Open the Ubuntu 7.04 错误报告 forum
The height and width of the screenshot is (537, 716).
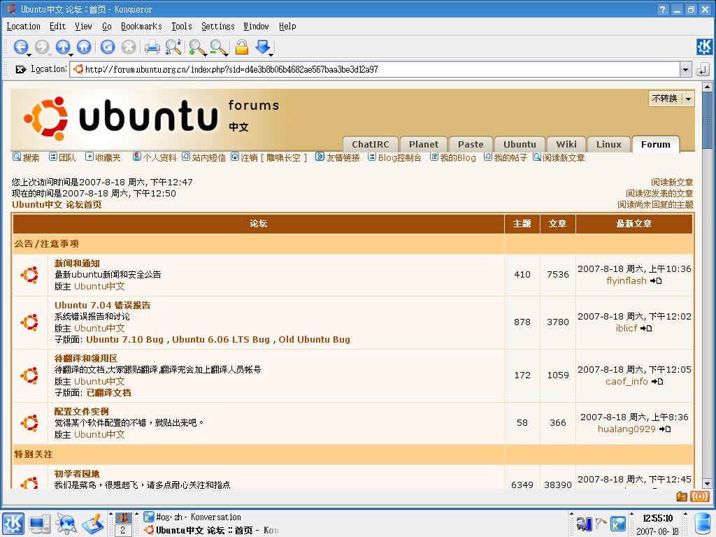coord(102,306)
